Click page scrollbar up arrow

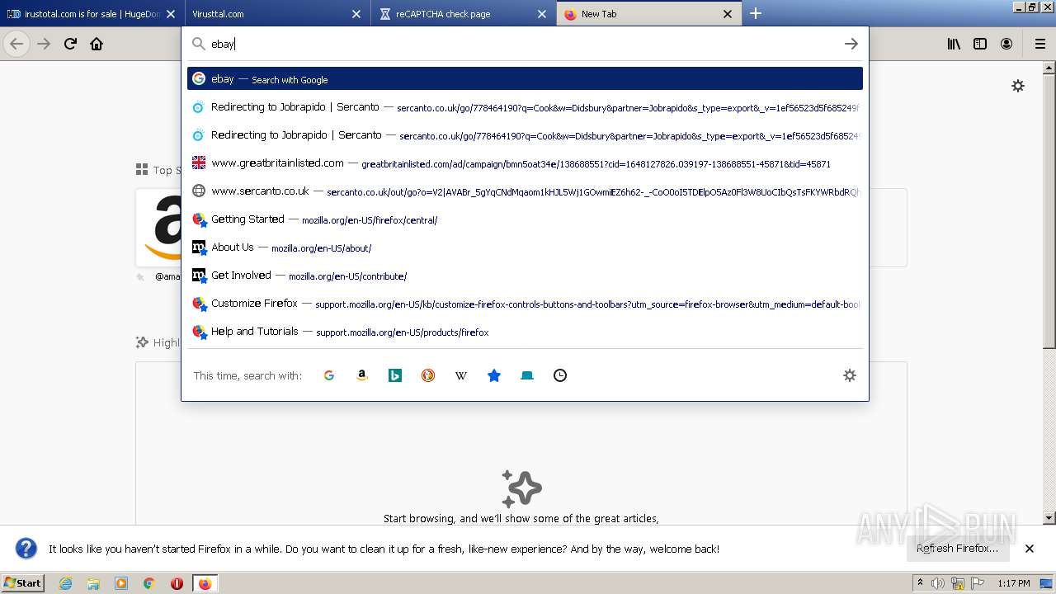pos(1049,67)
